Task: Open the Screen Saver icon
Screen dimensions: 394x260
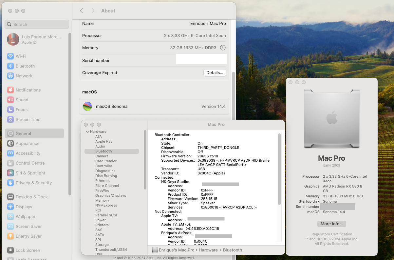Action: coord(10,226)
